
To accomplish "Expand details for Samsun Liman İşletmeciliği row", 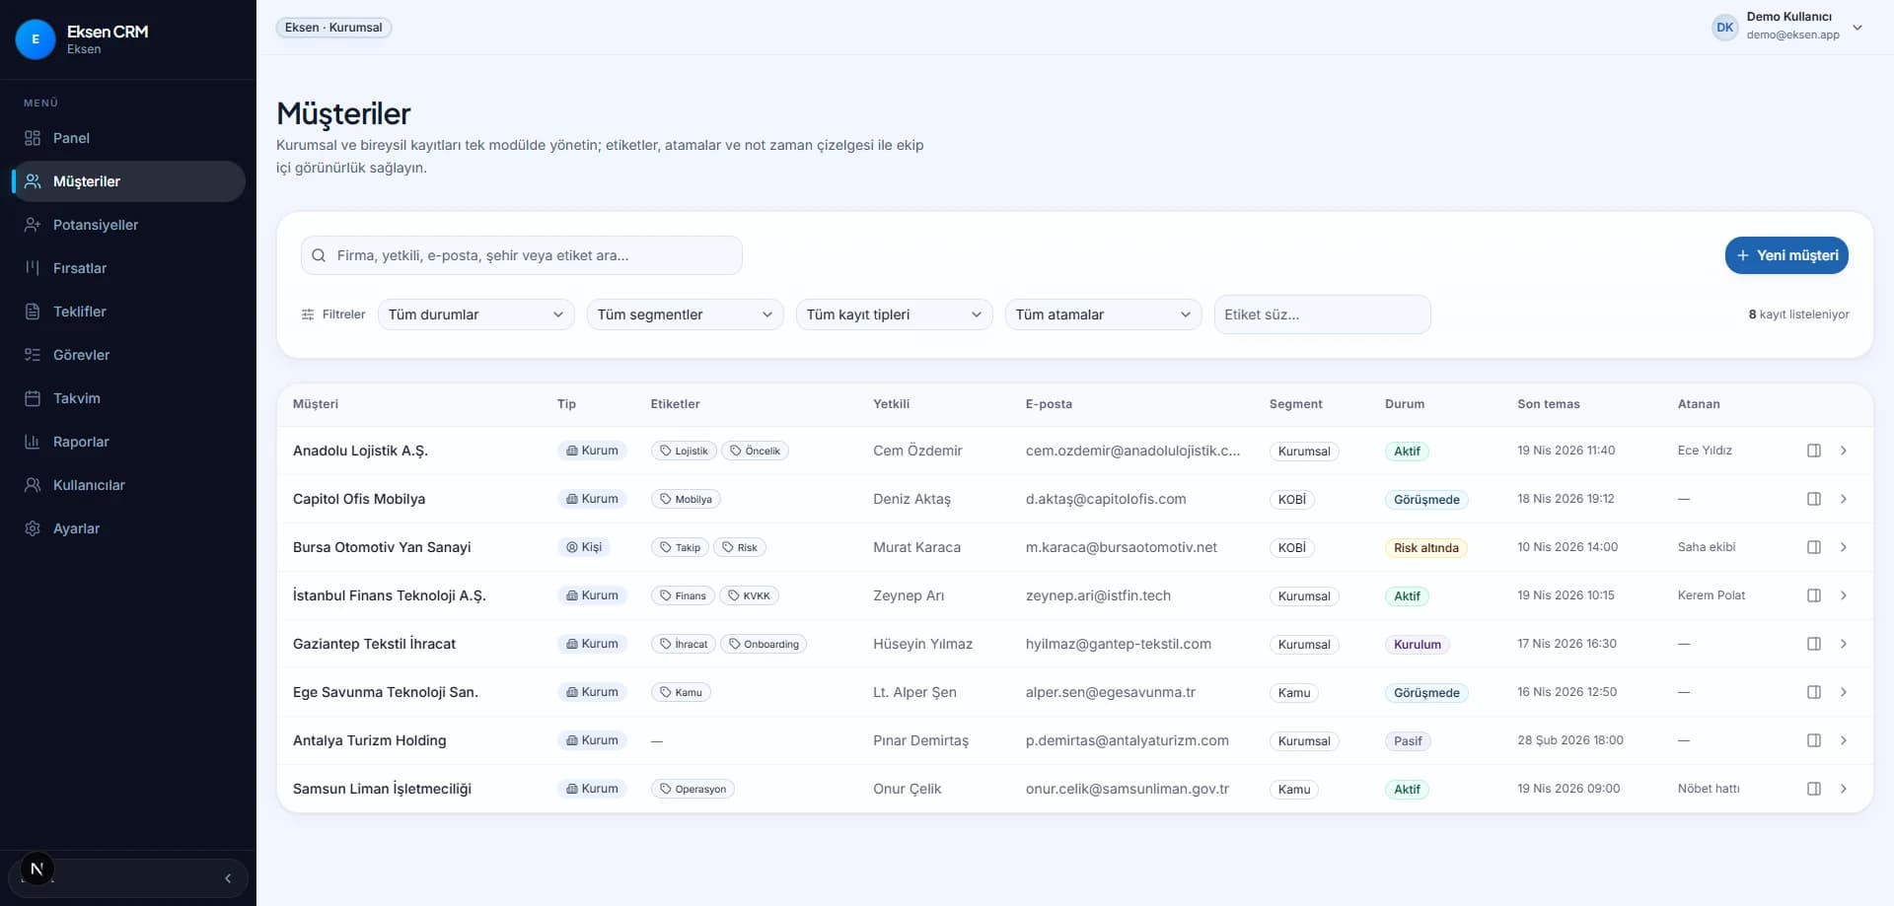I will [x=1845, y=789].
